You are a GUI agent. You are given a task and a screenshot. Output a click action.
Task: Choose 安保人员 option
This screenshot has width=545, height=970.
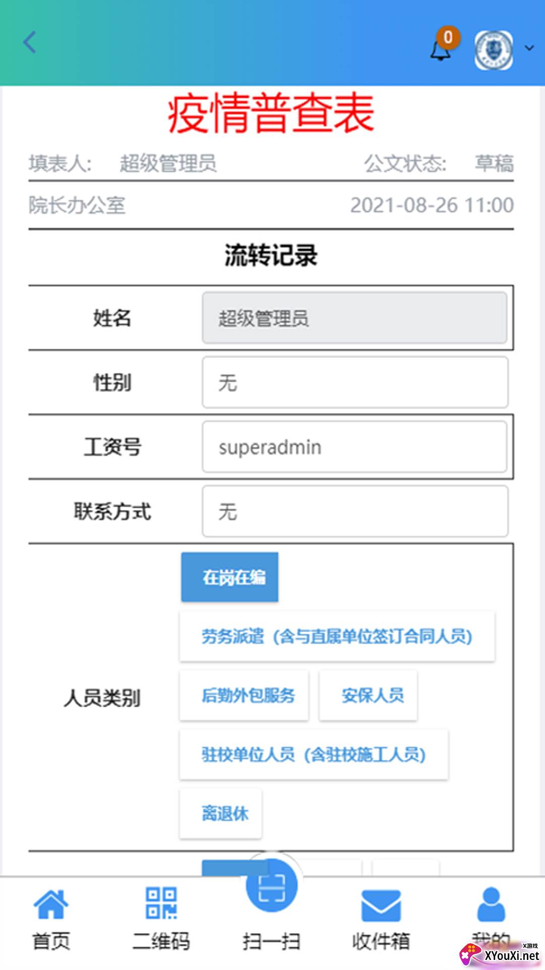(368, 695)
